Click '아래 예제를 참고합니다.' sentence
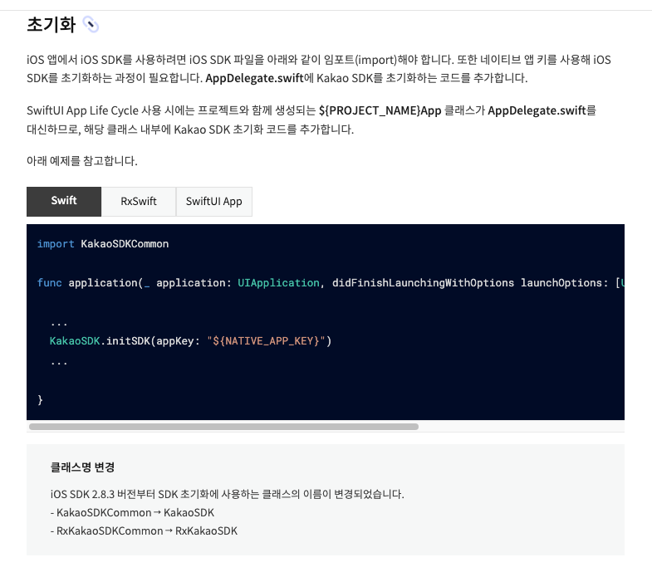Viewport: 652px width, 572px height. [x=82, y=161]
